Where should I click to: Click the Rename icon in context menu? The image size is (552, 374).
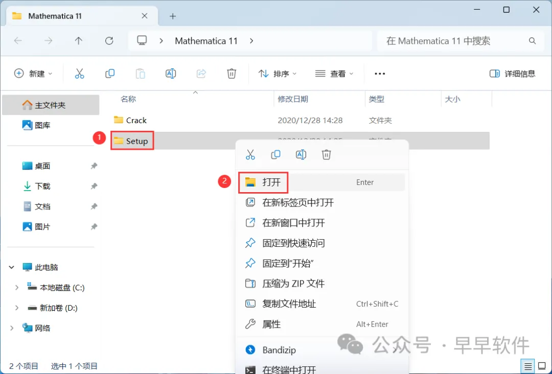click(301, 154)
